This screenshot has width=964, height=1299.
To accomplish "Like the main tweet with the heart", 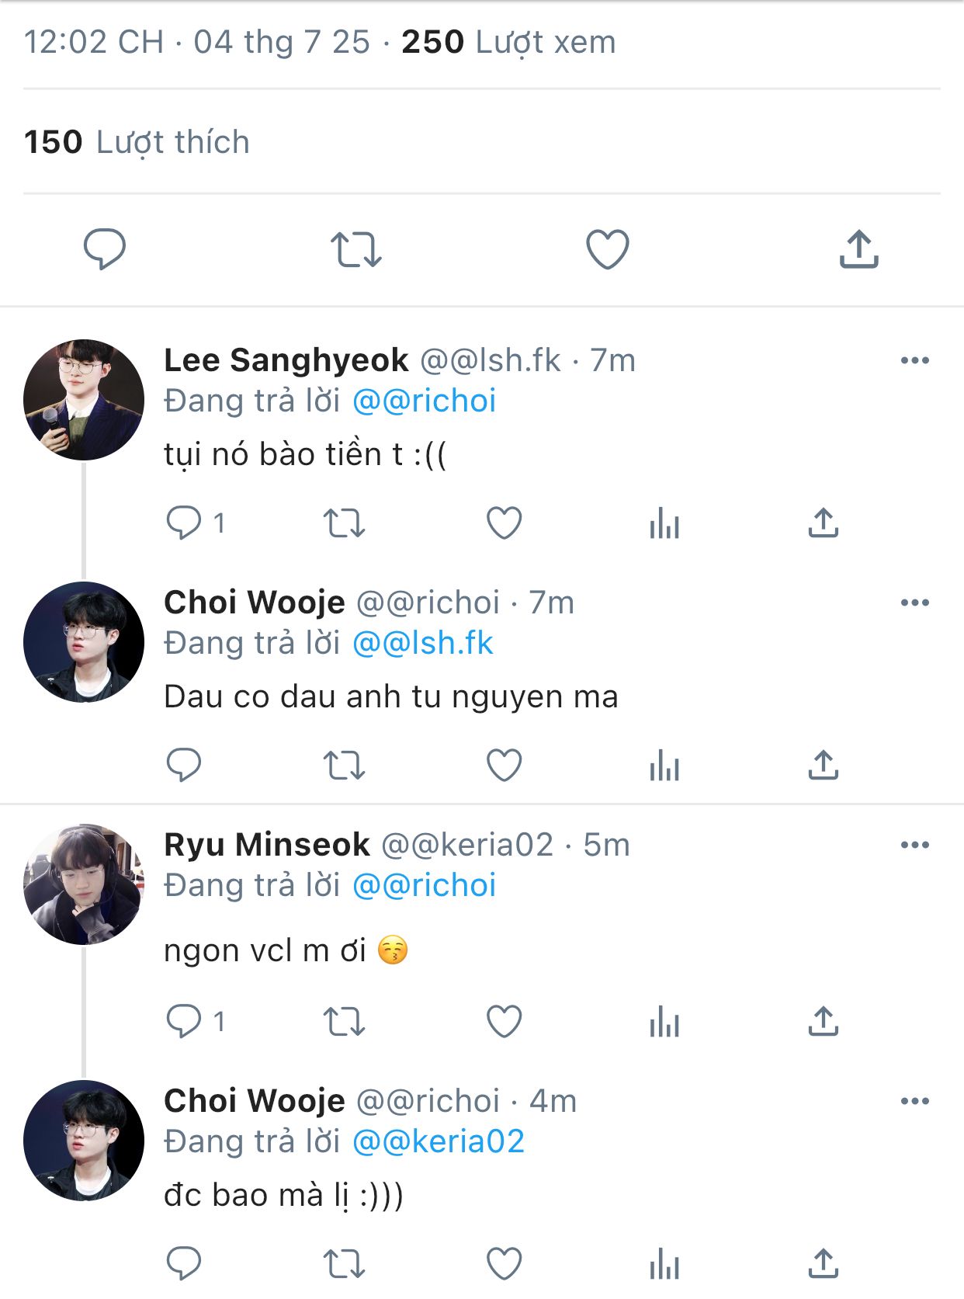I will (607, 249).
